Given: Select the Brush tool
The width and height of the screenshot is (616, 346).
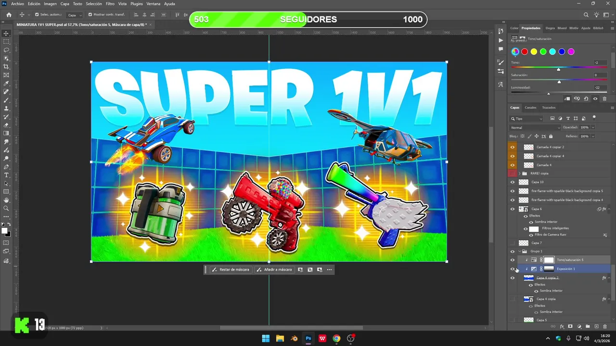Looking at the screenshot, I should [x=6, y=100].
